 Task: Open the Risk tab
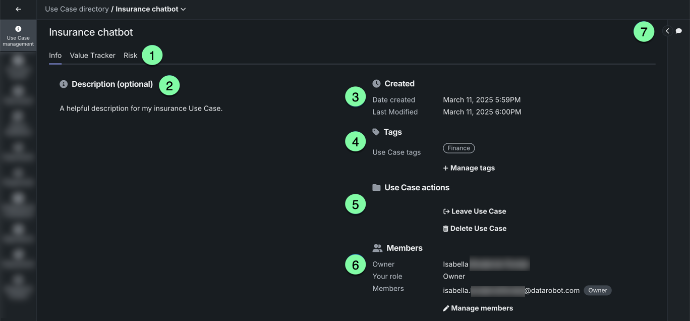point(130,56)
